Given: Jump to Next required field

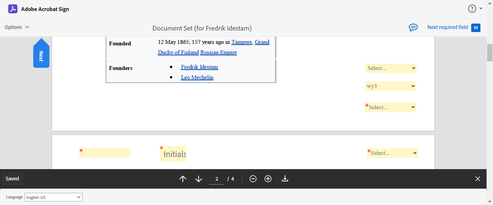Looking at the screenshot, I should pyautogui.click(x=448, y=27).
